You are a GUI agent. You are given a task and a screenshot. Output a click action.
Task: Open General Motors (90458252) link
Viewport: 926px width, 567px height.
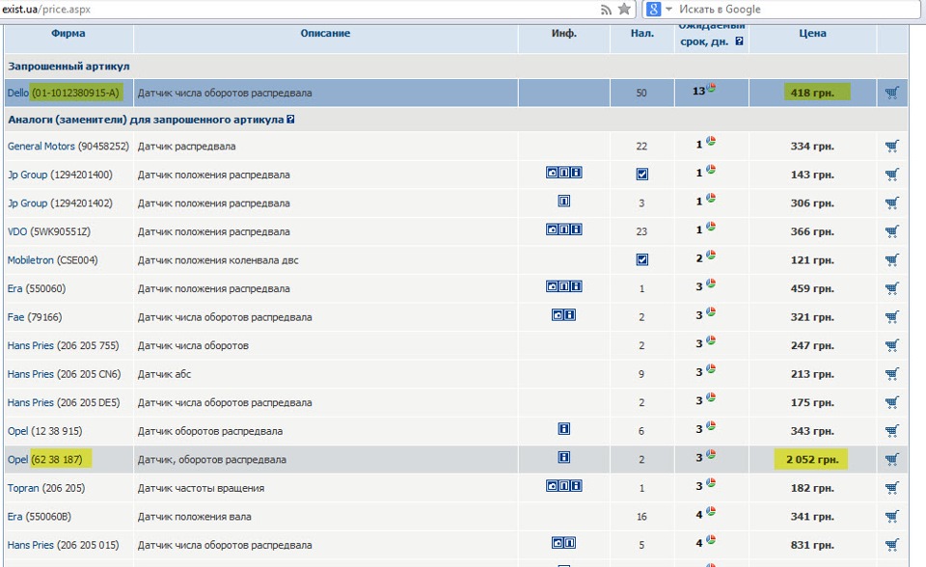(x=68, y=146)
